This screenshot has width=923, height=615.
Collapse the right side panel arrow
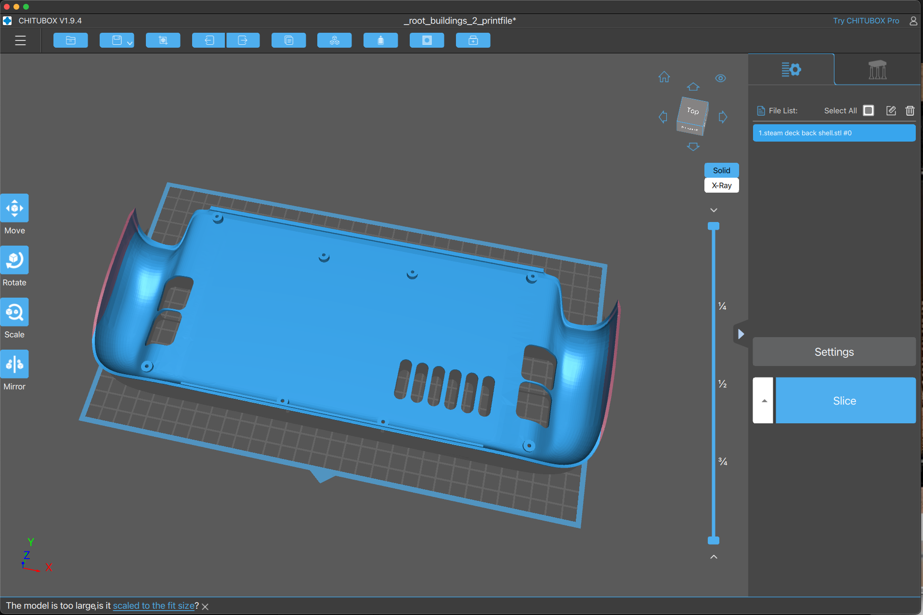[x=741, y=334]
